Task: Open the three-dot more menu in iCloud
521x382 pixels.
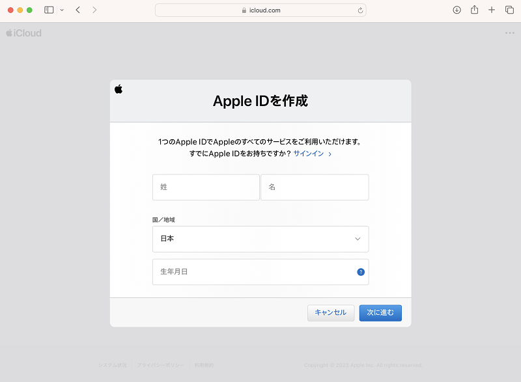Action: (x=510, y=33)
